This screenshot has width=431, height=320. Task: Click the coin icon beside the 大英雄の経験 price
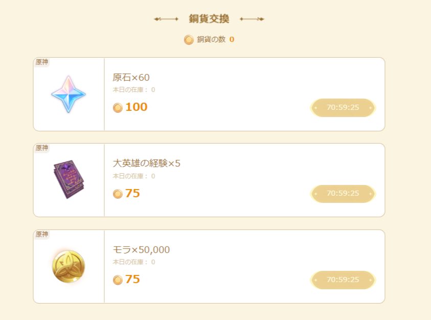coord(118,194)
